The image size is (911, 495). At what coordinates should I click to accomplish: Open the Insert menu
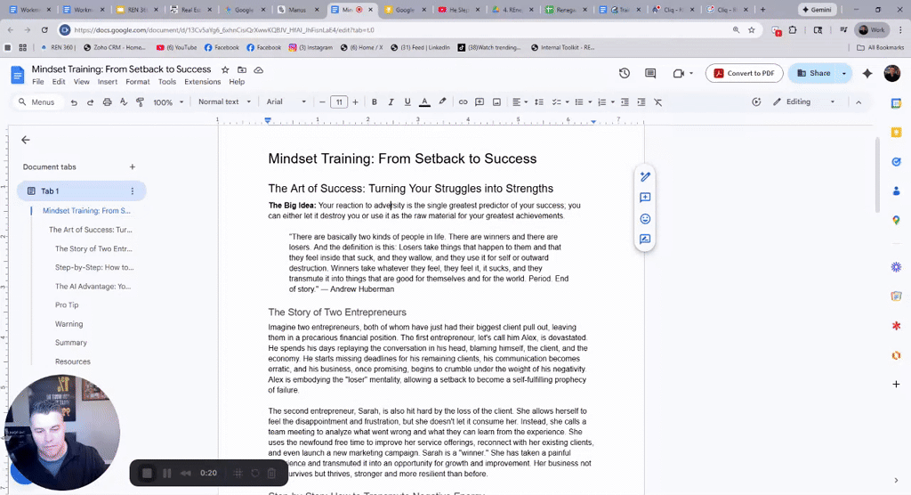(x=108, y=82)
